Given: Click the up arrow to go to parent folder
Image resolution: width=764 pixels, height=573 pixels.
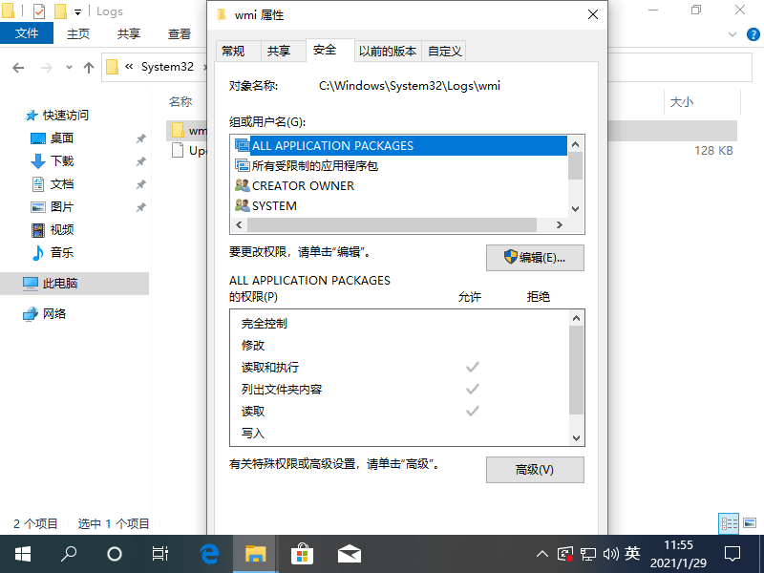Looking at the screenshot, I should (x=87, y=67).
